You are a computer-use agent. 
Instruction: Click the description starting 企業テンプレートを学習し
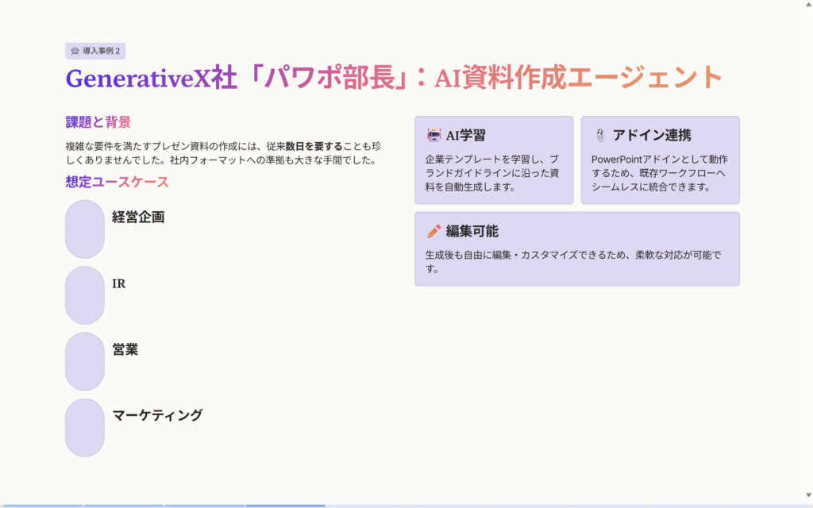click(x=492, y=173)
